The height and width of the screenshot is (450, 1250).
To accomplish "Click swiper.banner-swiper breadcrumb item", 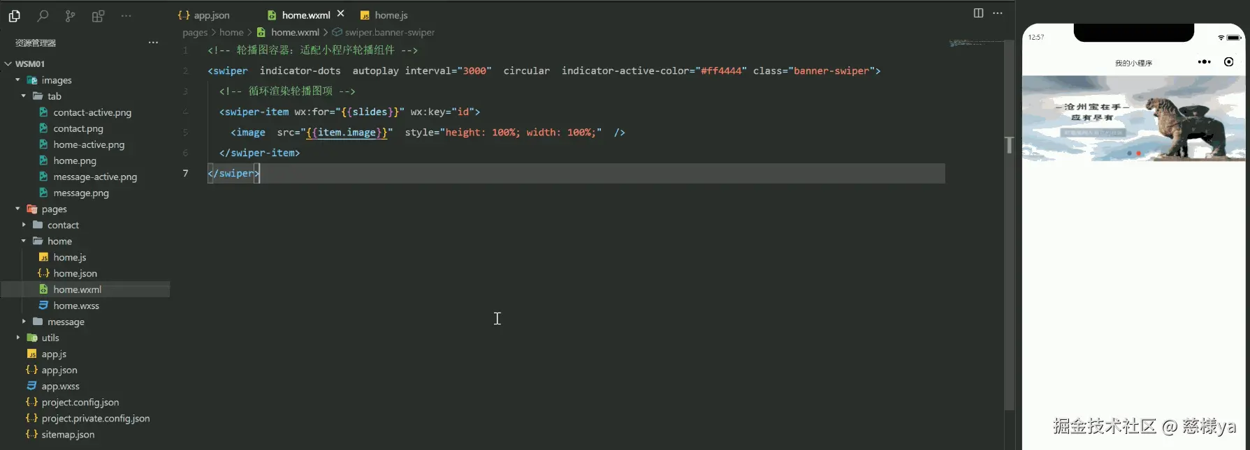I will click(x=384, y=33).
